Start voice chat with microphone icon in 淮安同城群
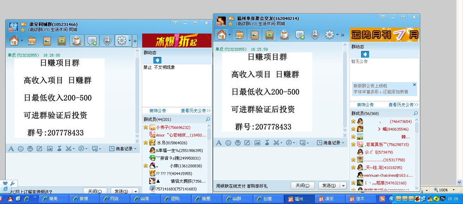The width and height of the screenshot is (463, 204). click(x=106, y=41)
